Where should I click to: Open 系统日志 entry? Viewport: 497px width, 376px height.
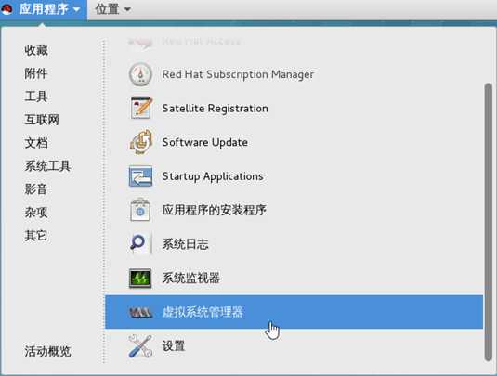(294, 244)
